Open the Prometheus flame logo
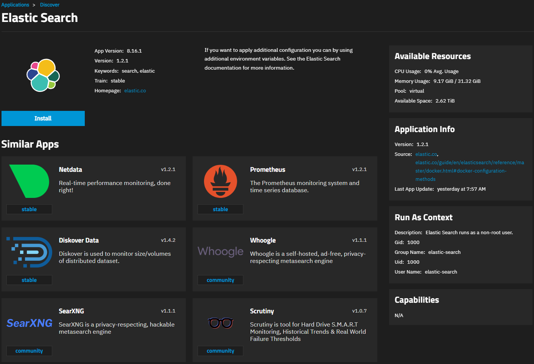This screenshot has height=364, width=534. point(220,181)
